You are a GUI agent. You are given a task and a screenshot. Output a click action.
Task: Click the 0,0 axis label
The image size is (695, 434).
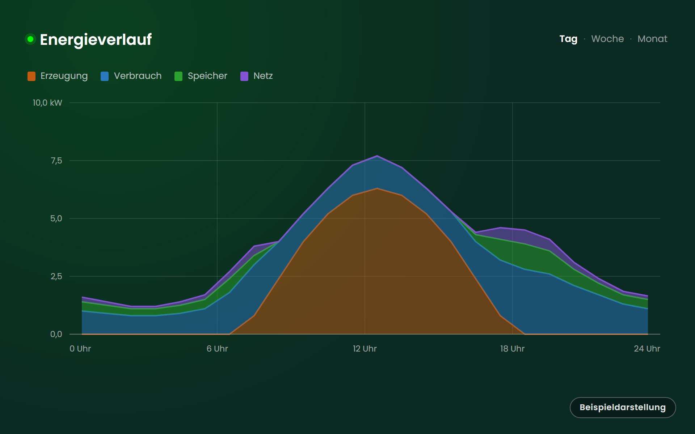click(x=56, y=334)
